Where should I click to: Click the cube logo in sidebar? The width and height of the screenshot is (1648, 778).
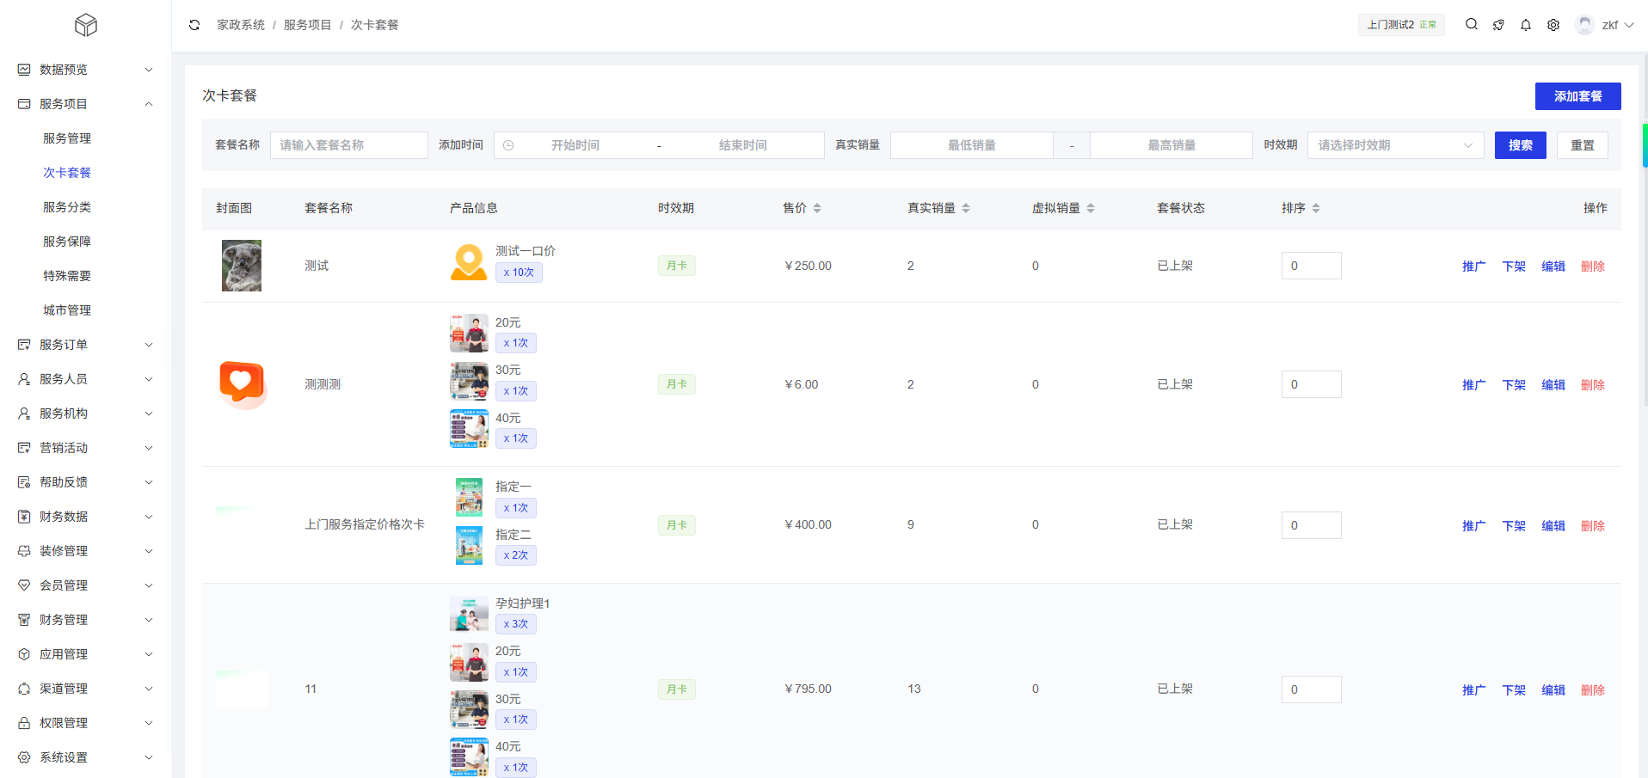(x=86, y=25)
